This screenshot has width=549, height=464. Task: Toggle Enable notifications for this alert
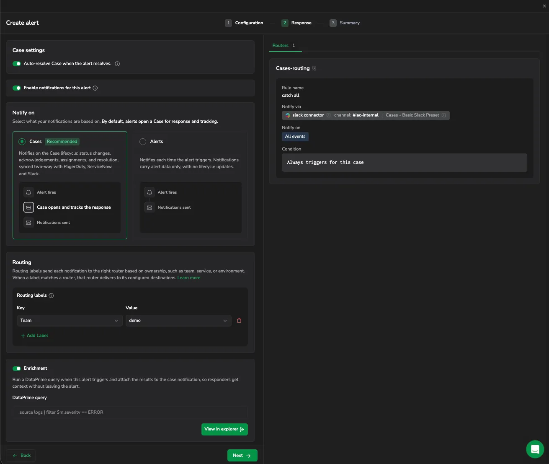17,88
